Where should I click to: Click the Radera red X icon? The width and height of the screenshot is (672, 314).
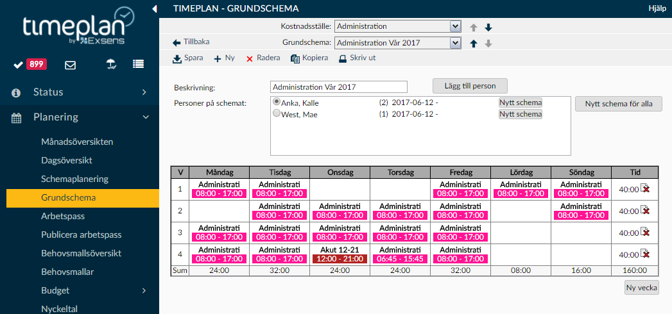(x=250, y=59)
